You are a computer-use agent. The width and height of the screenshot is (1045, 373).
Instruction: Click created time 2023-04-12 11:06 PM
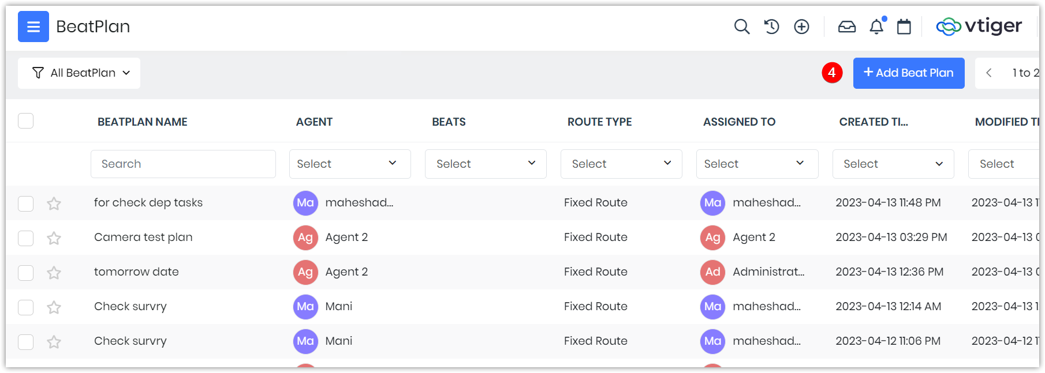[888, 341]
